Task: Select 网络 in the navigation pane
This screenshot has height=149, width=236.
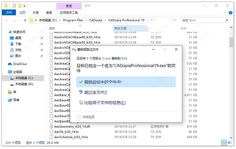Action: coord(16,100)
